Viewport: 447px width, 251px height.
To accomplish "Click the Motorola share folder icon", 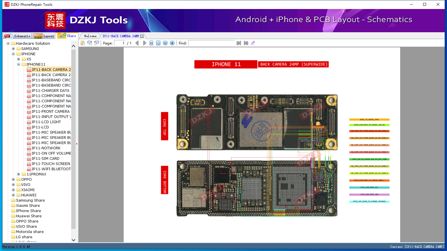I will [13, 232].
